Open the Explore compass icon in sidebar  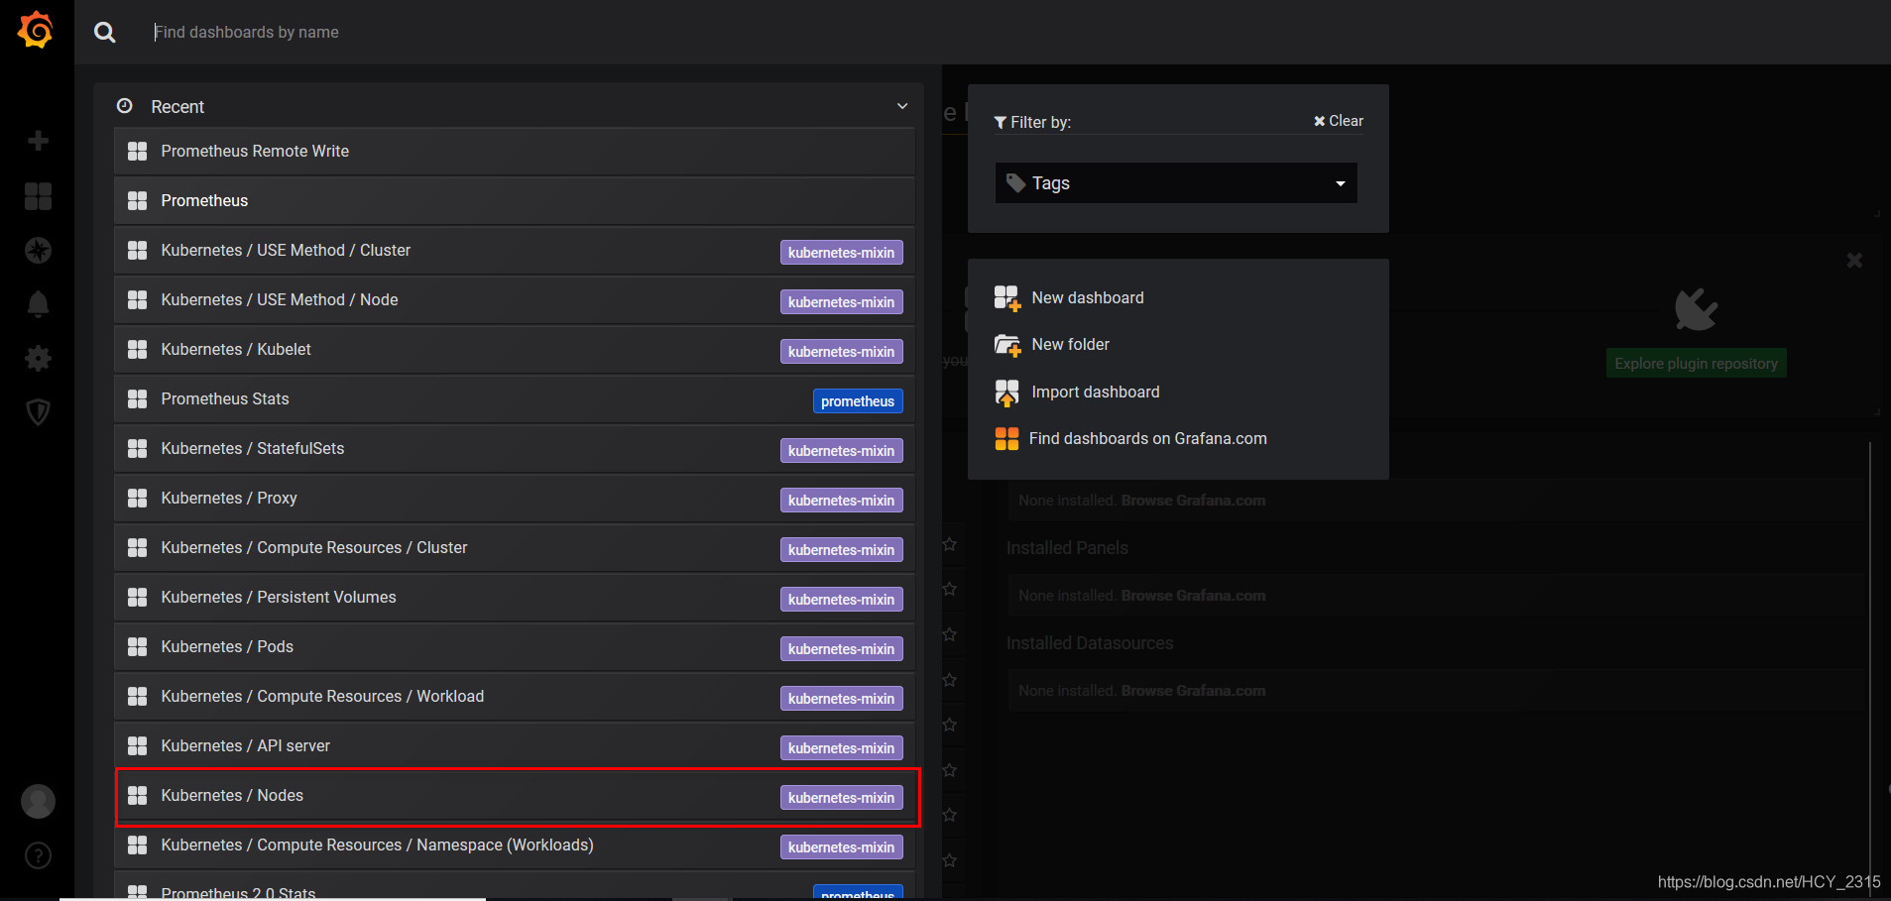38,251
